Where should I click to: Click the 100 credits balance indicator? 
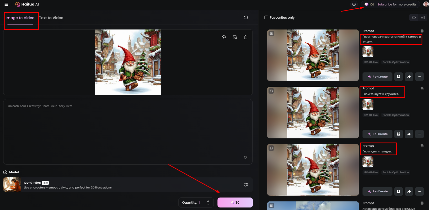coord(369,4)
